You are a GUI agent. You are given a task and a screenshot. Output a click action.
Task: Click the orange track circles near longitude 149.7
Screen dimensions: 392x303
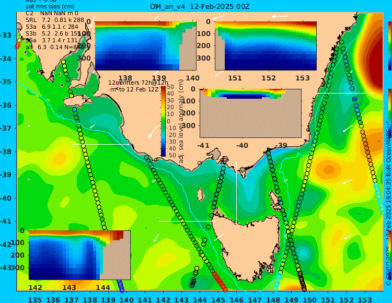tap(302, 282)
